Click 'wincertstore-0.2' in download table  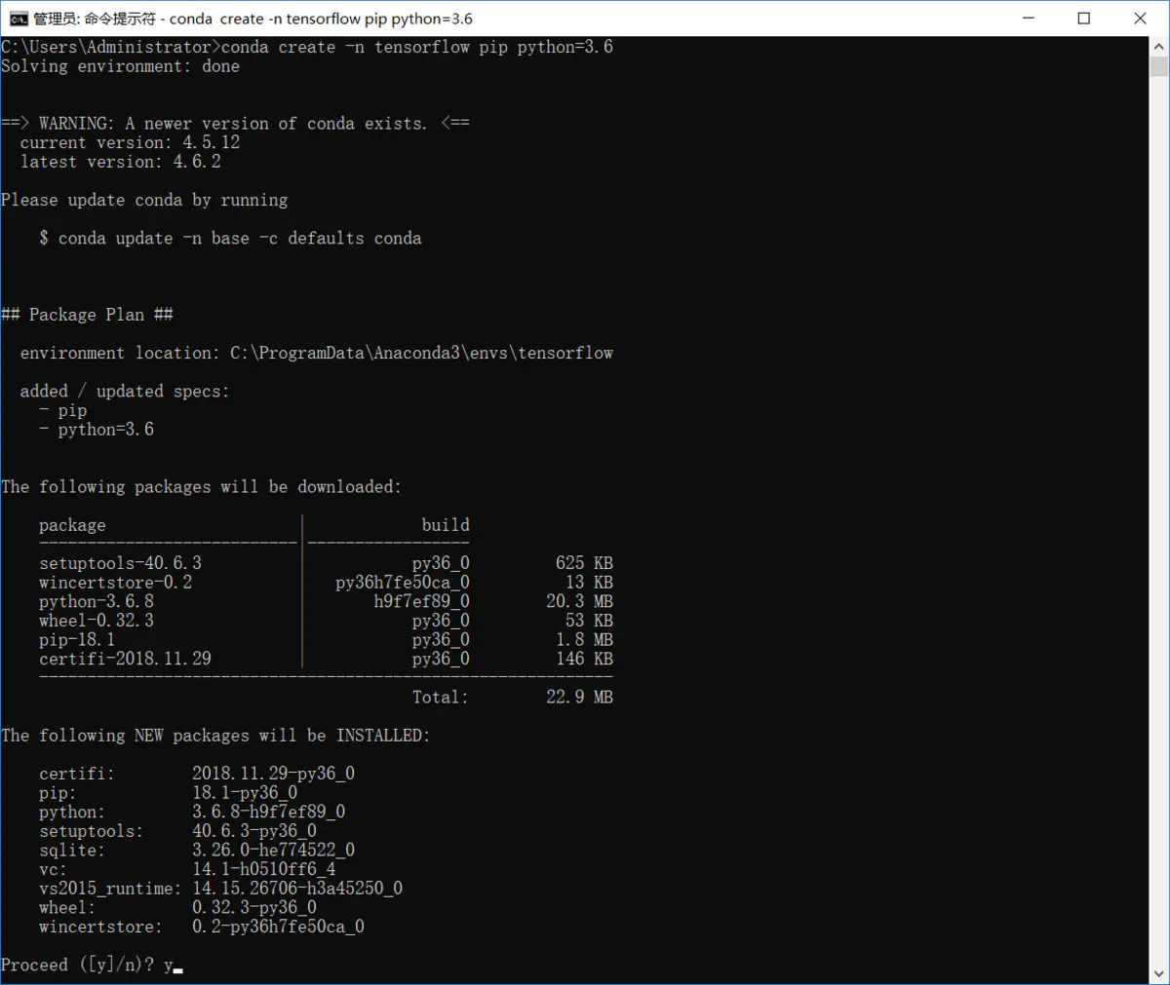pyautogui.click(x=115, y=583)
